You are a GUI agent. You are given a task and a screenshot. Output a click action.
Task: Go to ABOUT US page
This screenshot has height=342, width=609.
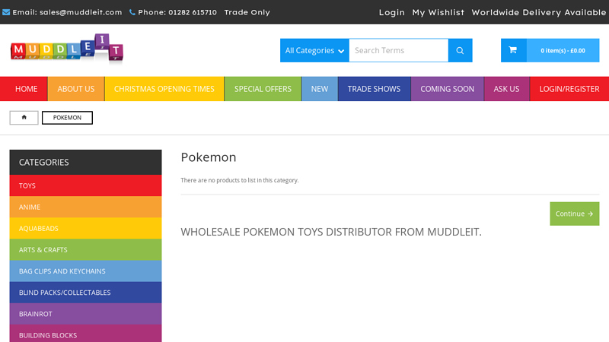[x=75, y=89]
